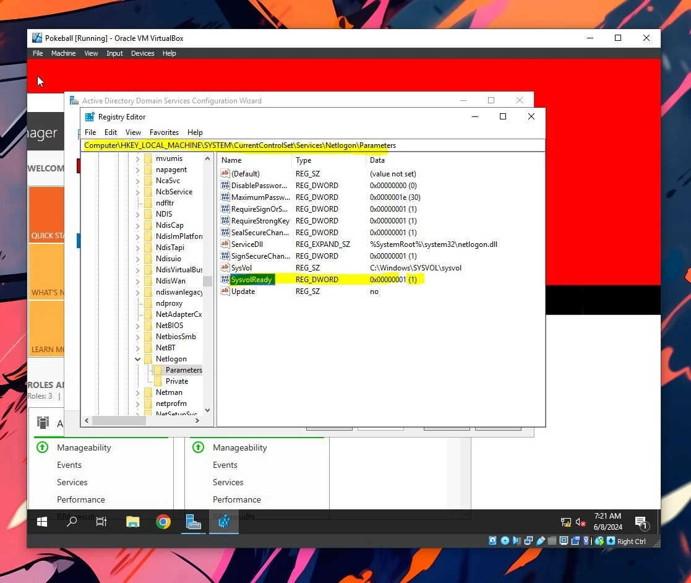Open Task View on the taskbar
This screenshot has width=691, height=583.
pyautogui.click(x=101, y=522)
